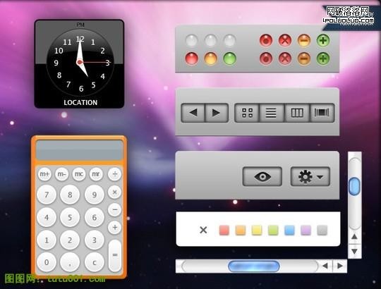Click the X to clear color label

(x=203, y=230)
